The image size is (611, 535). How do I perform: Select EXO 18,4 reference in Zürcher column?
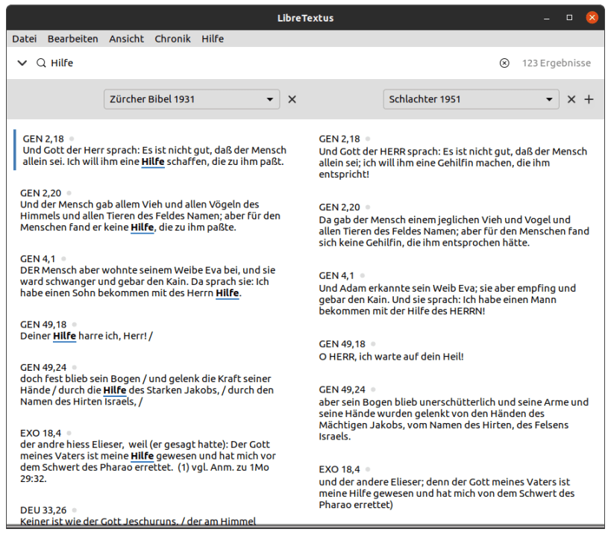pyautogui.click(x=40, y=434)
